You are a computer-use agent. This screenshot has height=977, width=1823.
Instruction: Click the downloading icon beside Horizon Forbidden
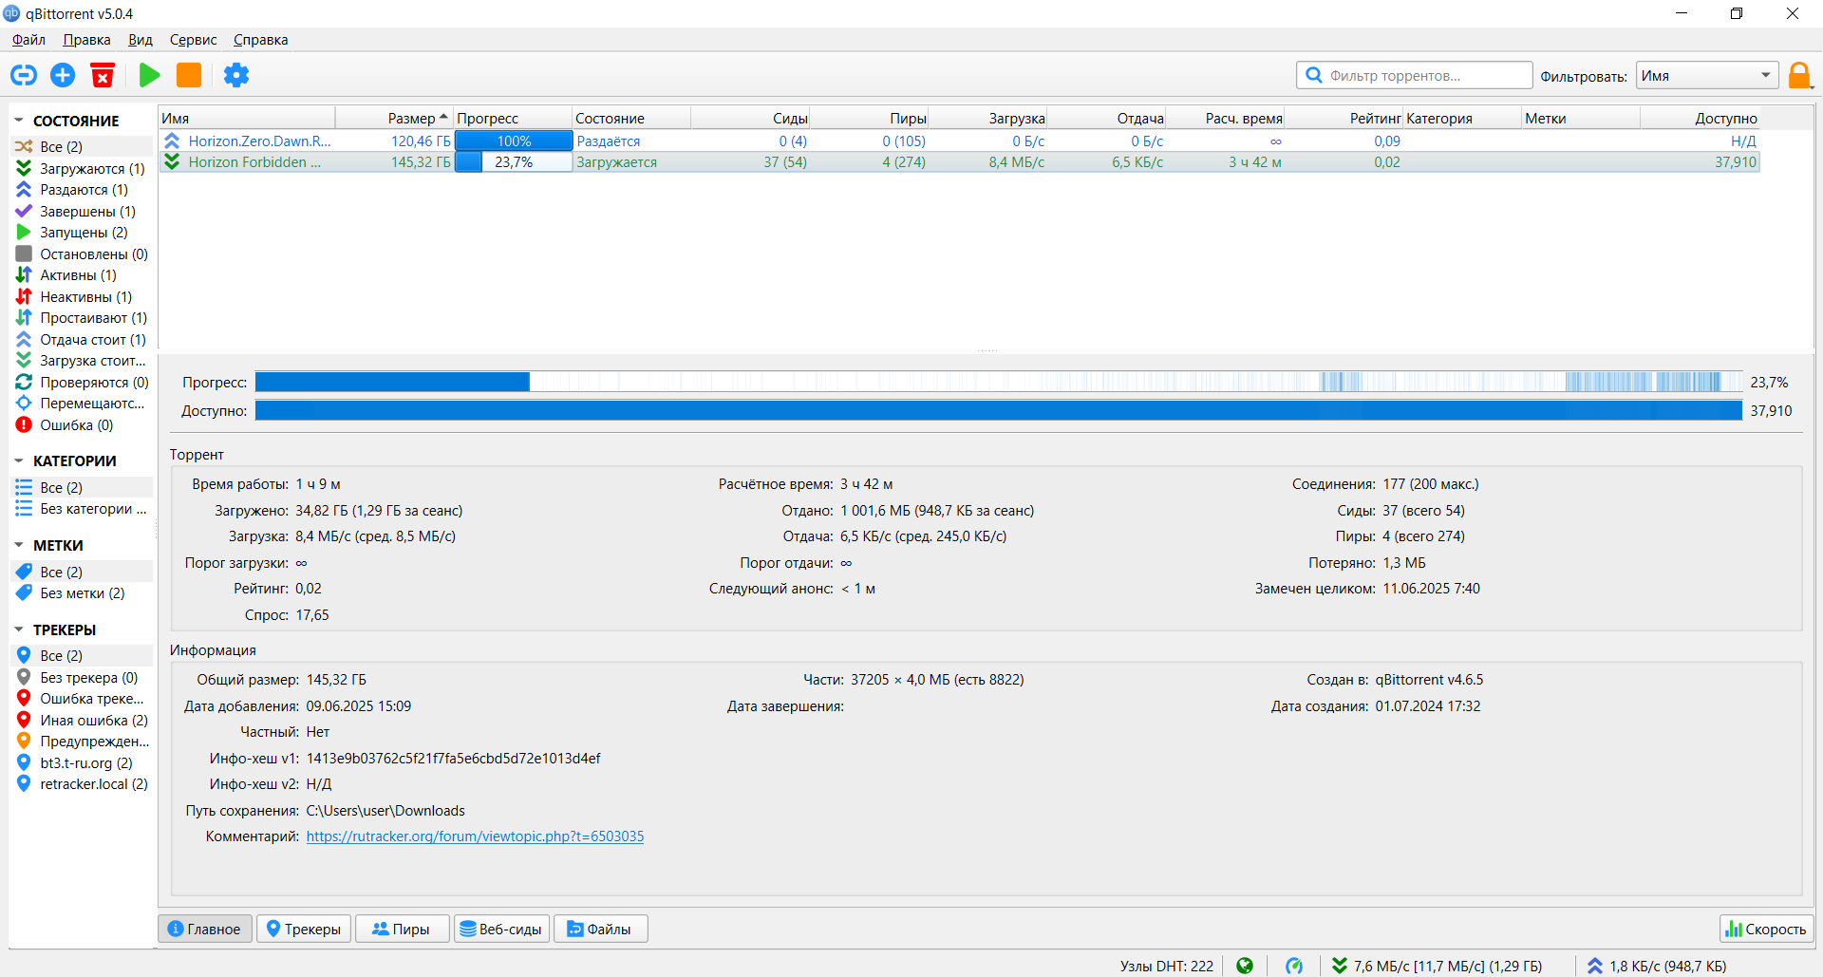point(172,161)
